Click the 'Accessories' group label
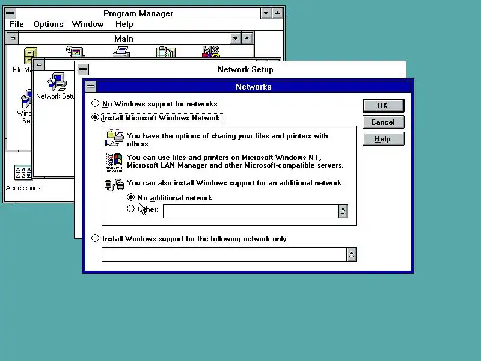This screenshot has width=481, height=361. (x=23, y=188)
